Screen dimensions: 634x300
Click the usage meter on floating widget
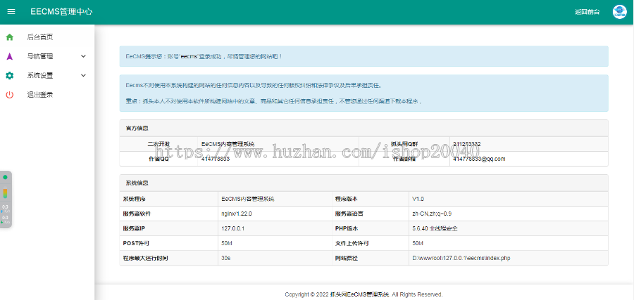5,193
